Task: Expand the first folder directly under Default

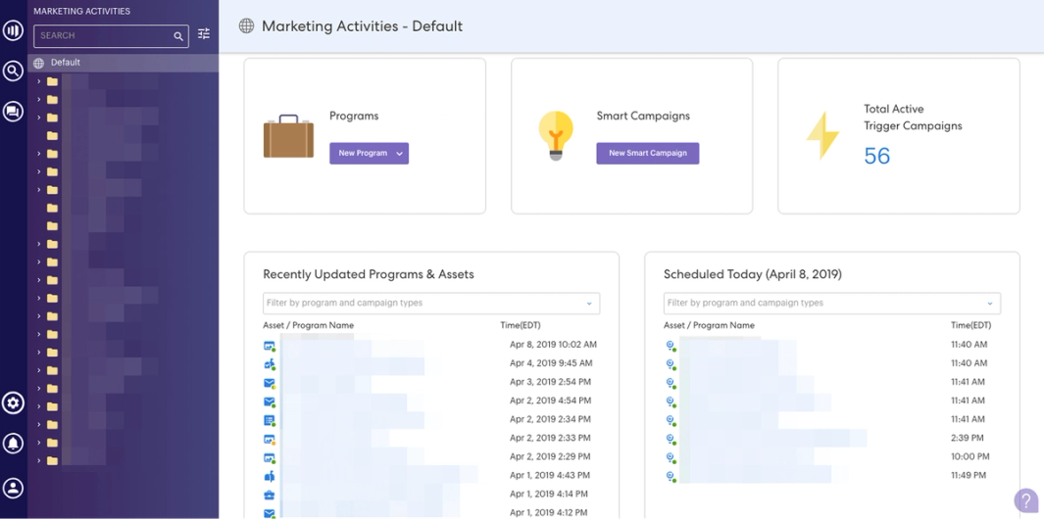Action: coord(38,81)
